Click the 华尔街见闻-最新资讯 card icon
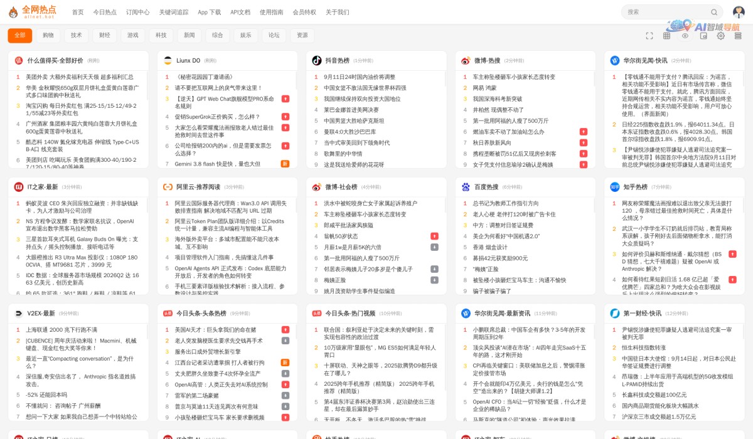 (x=466, y=313)
